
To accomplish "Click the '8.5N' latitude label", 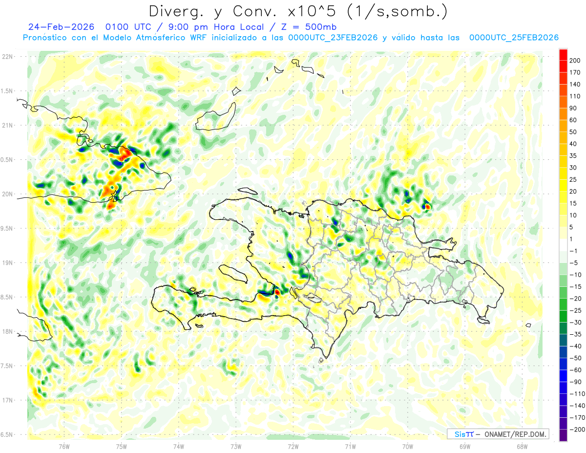I will (x=7, y=297).
